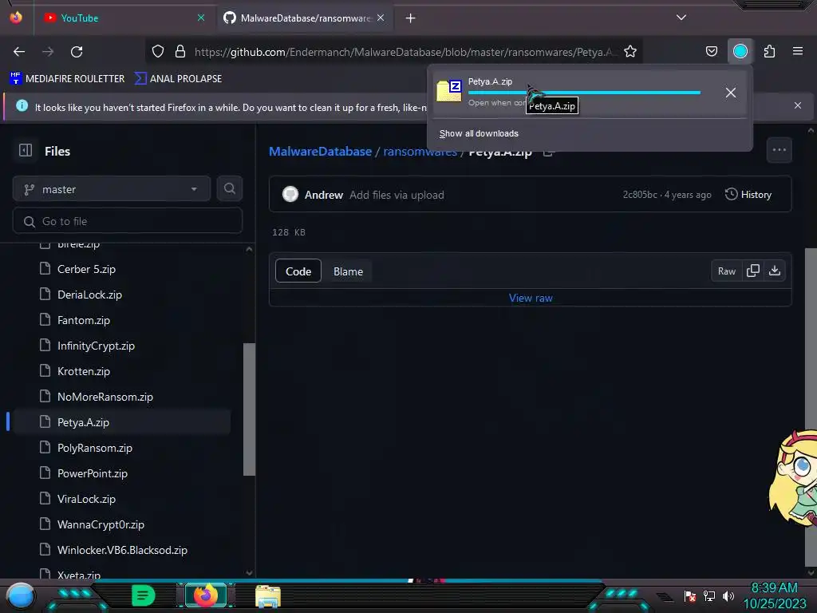Viewport: 817px width, 613px height.
Task: Switch to the Blame view tab
Action: [348, 271]
